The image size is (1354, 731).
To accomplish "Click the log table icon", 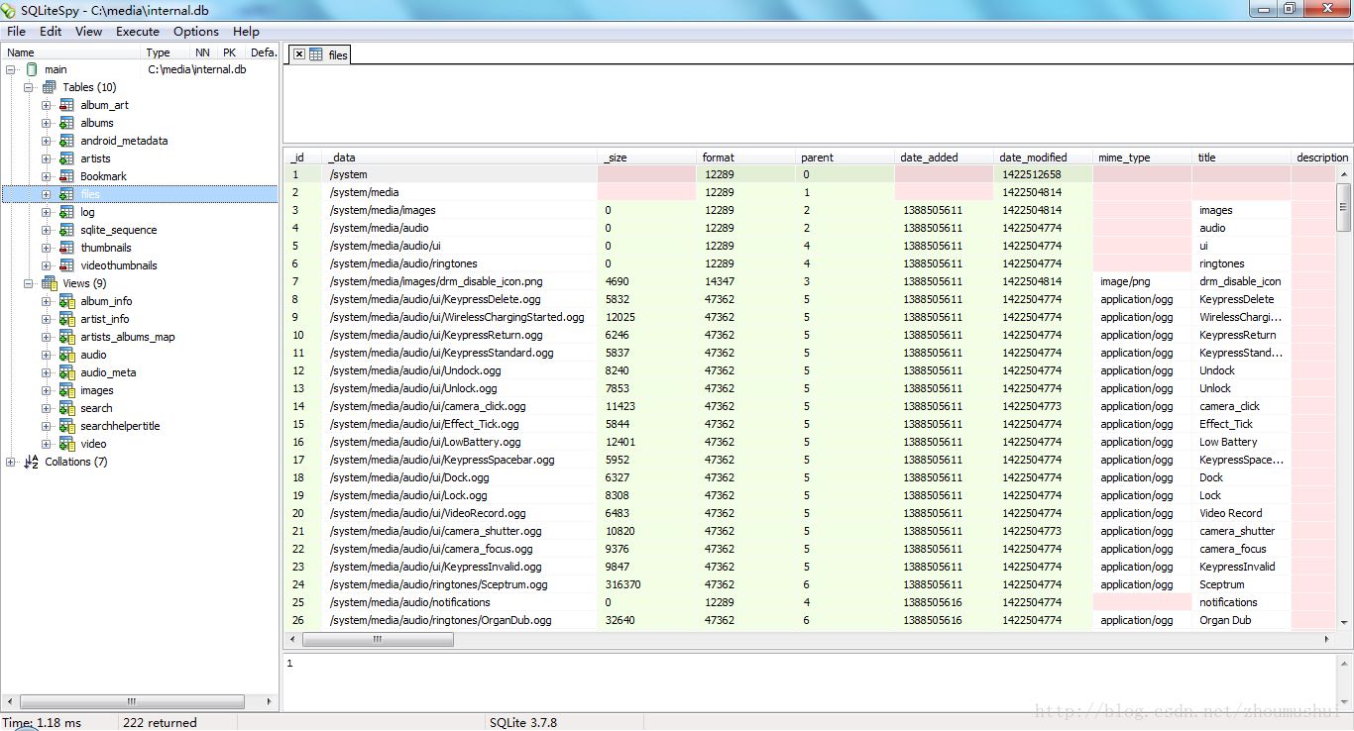I will 66,212.
